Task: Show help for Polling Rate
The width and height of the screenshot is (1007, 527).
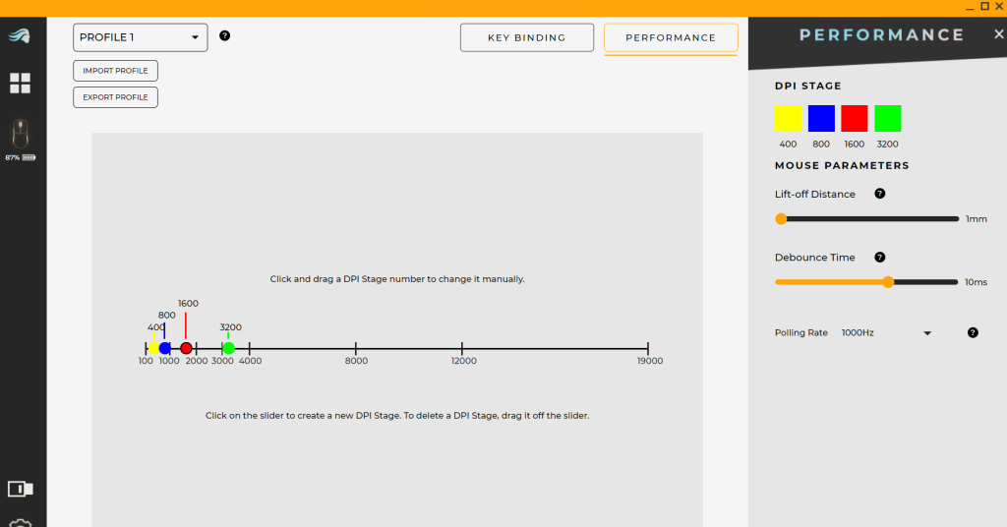Action: pyautogui.click(x=973, y=332)
